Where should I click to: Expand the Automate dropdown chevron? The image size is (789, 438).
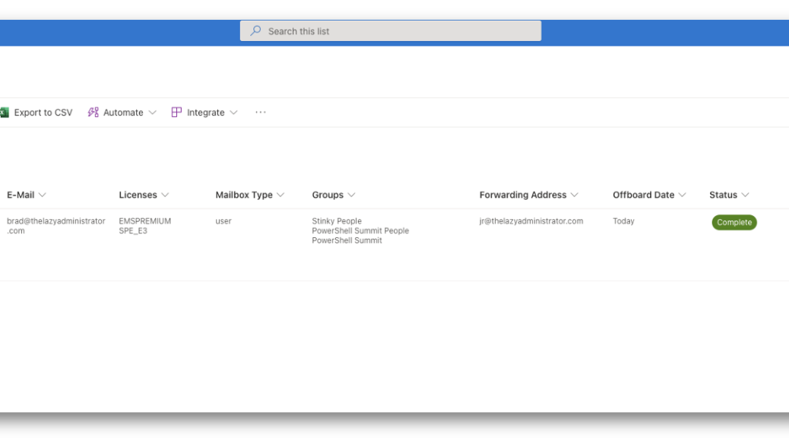click(153, 113)
